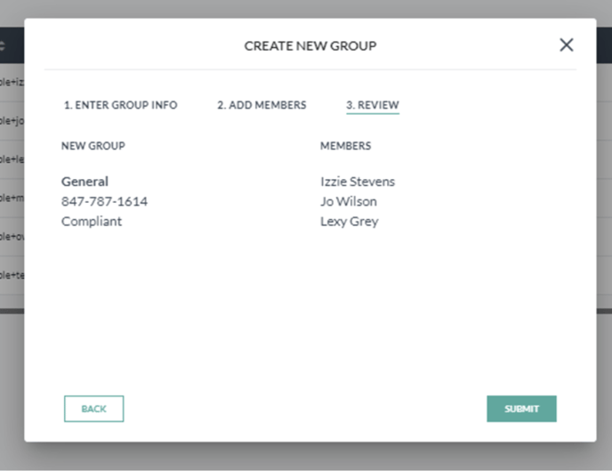The height and width of the screenshot is (471, 612).
Task: Click the Create New Group dialog title
Action: pos(310,45)
